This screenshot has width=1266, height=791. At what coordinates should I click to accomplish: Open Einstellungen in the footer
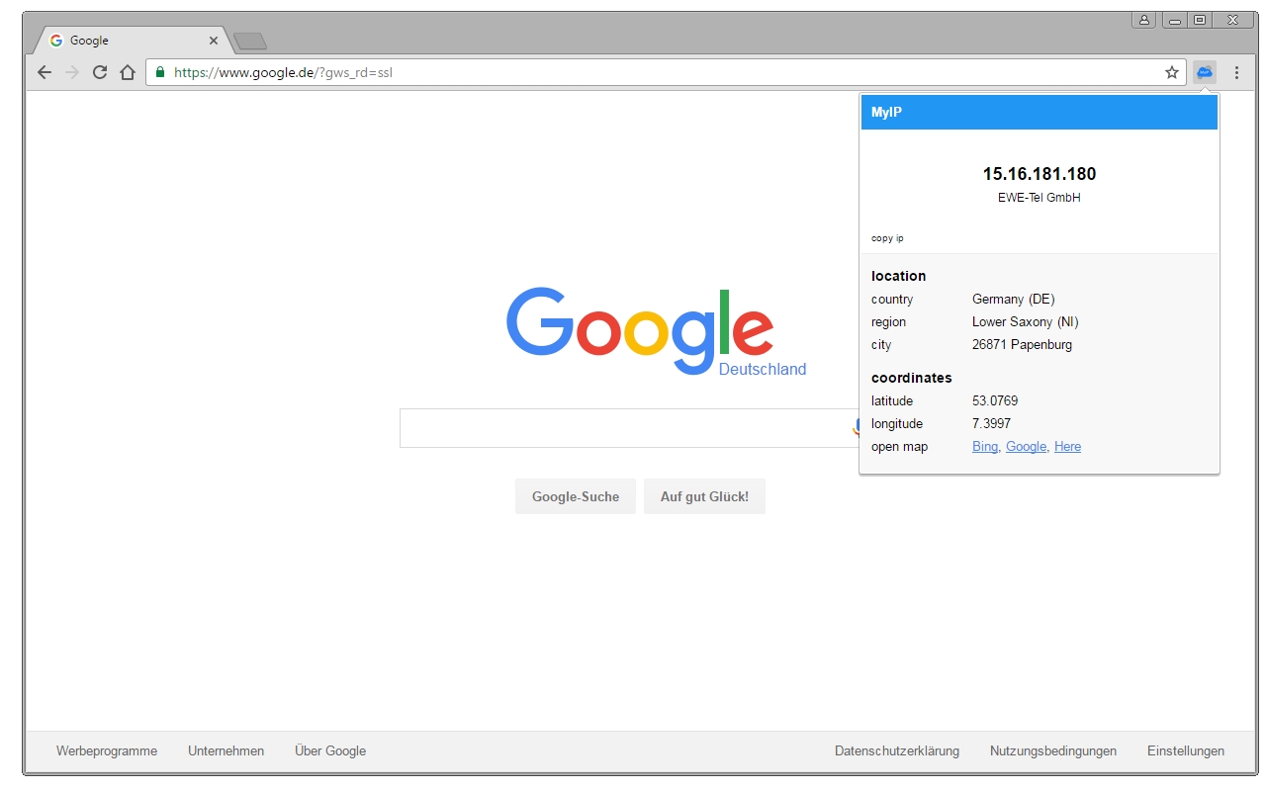[1186, 751]
